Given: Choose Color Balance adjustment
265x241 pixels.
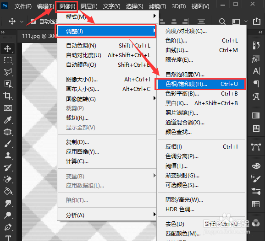Looking at the screenshot, I should 201,94.
